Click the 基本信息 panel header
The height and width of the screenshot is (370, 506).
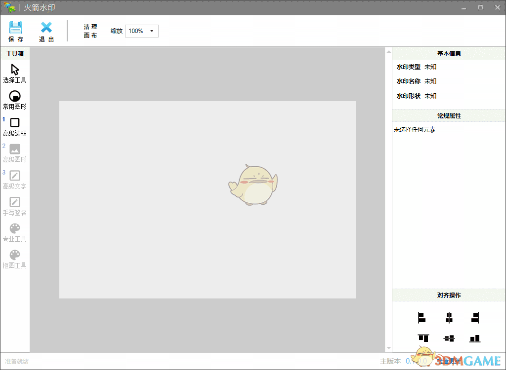[448, 53]
